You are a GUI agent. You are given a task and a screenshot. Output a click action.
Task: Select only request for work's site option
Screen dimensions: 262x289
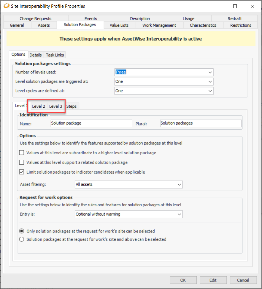coord(22,231)
